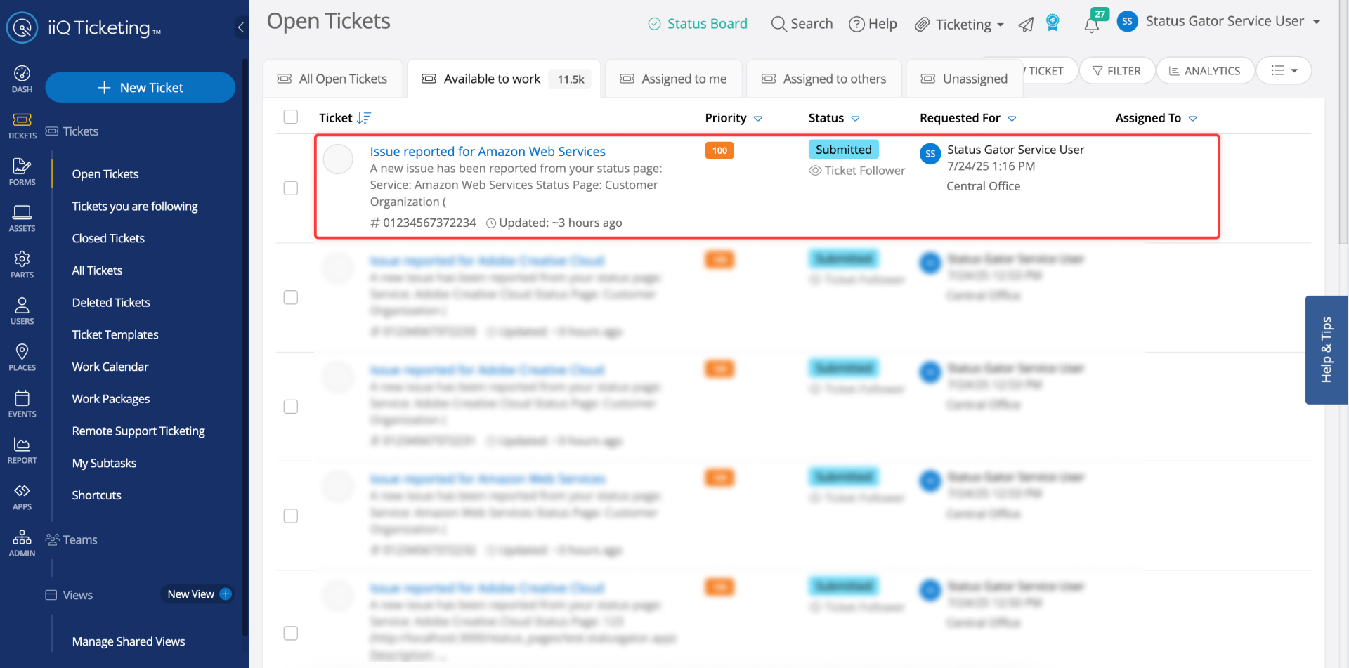
Task: Switch to Assigned to others tab
Action: (824, 79)
